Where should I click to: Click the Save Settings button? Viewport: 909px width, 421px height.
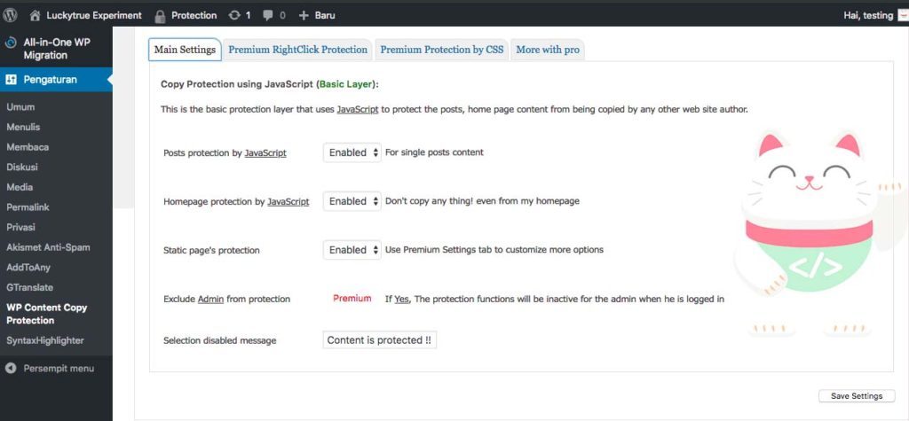click(x=857, y=396)
